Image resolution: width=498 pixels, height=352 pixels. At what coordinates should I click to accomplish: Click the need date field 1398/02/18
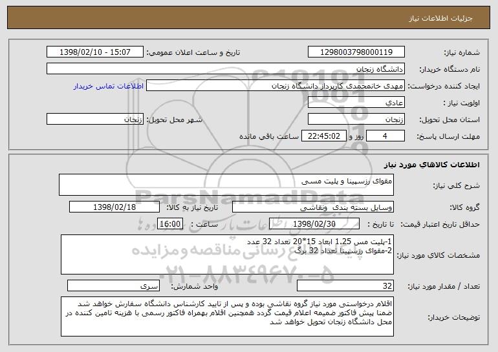114,207
